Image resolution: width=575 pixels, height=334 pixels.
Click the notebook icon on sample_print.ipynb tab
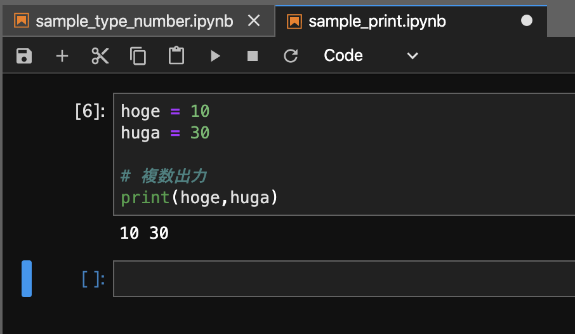coord(294,21)
